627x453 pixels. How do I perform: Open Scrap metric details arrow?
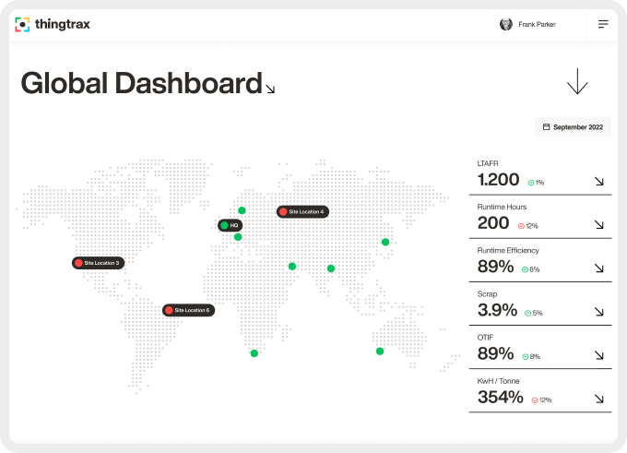coord(599,312)
